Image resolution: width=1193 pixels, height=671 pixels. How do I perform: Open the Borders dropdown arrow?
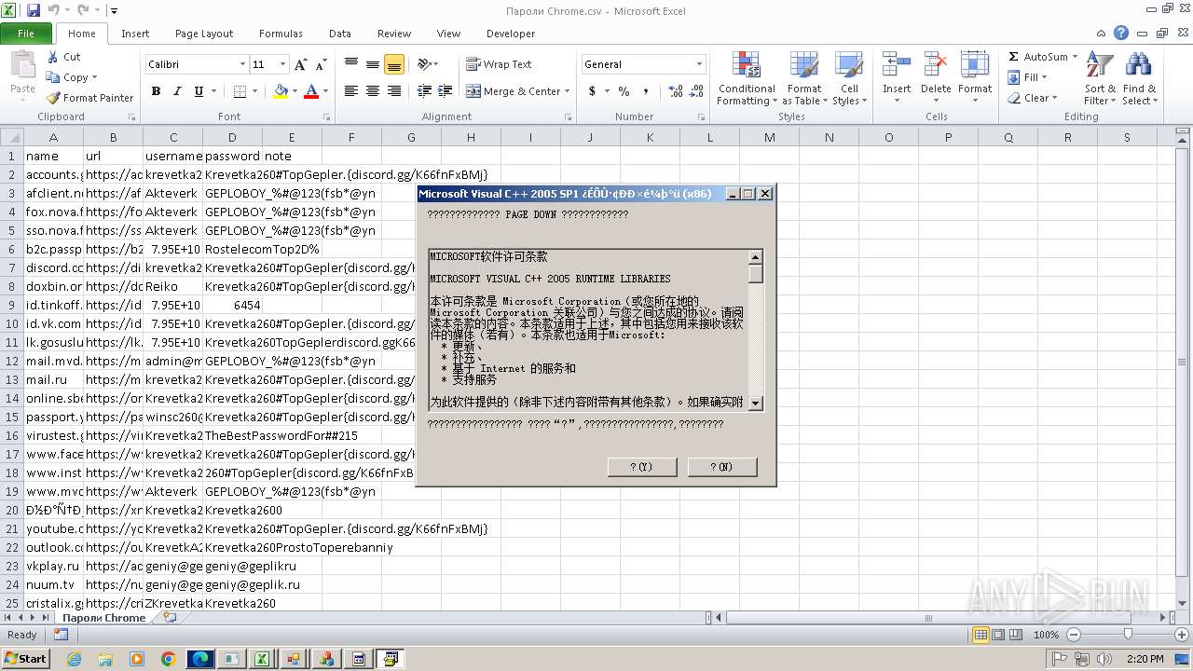pos(255,91)
